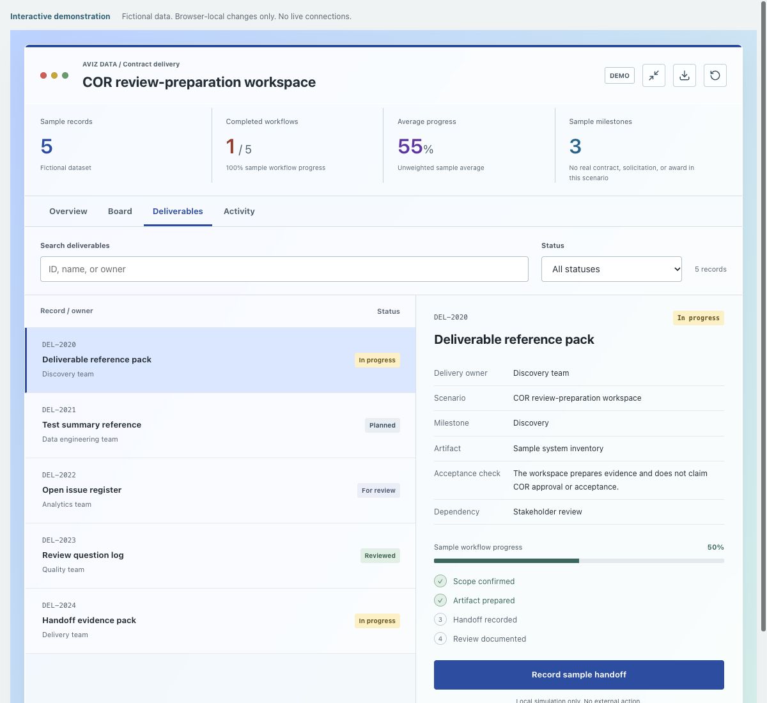This screenshot has height=703, width=767.
Task: Click the Artifact prepared check icon
Action: coord(440,600)
